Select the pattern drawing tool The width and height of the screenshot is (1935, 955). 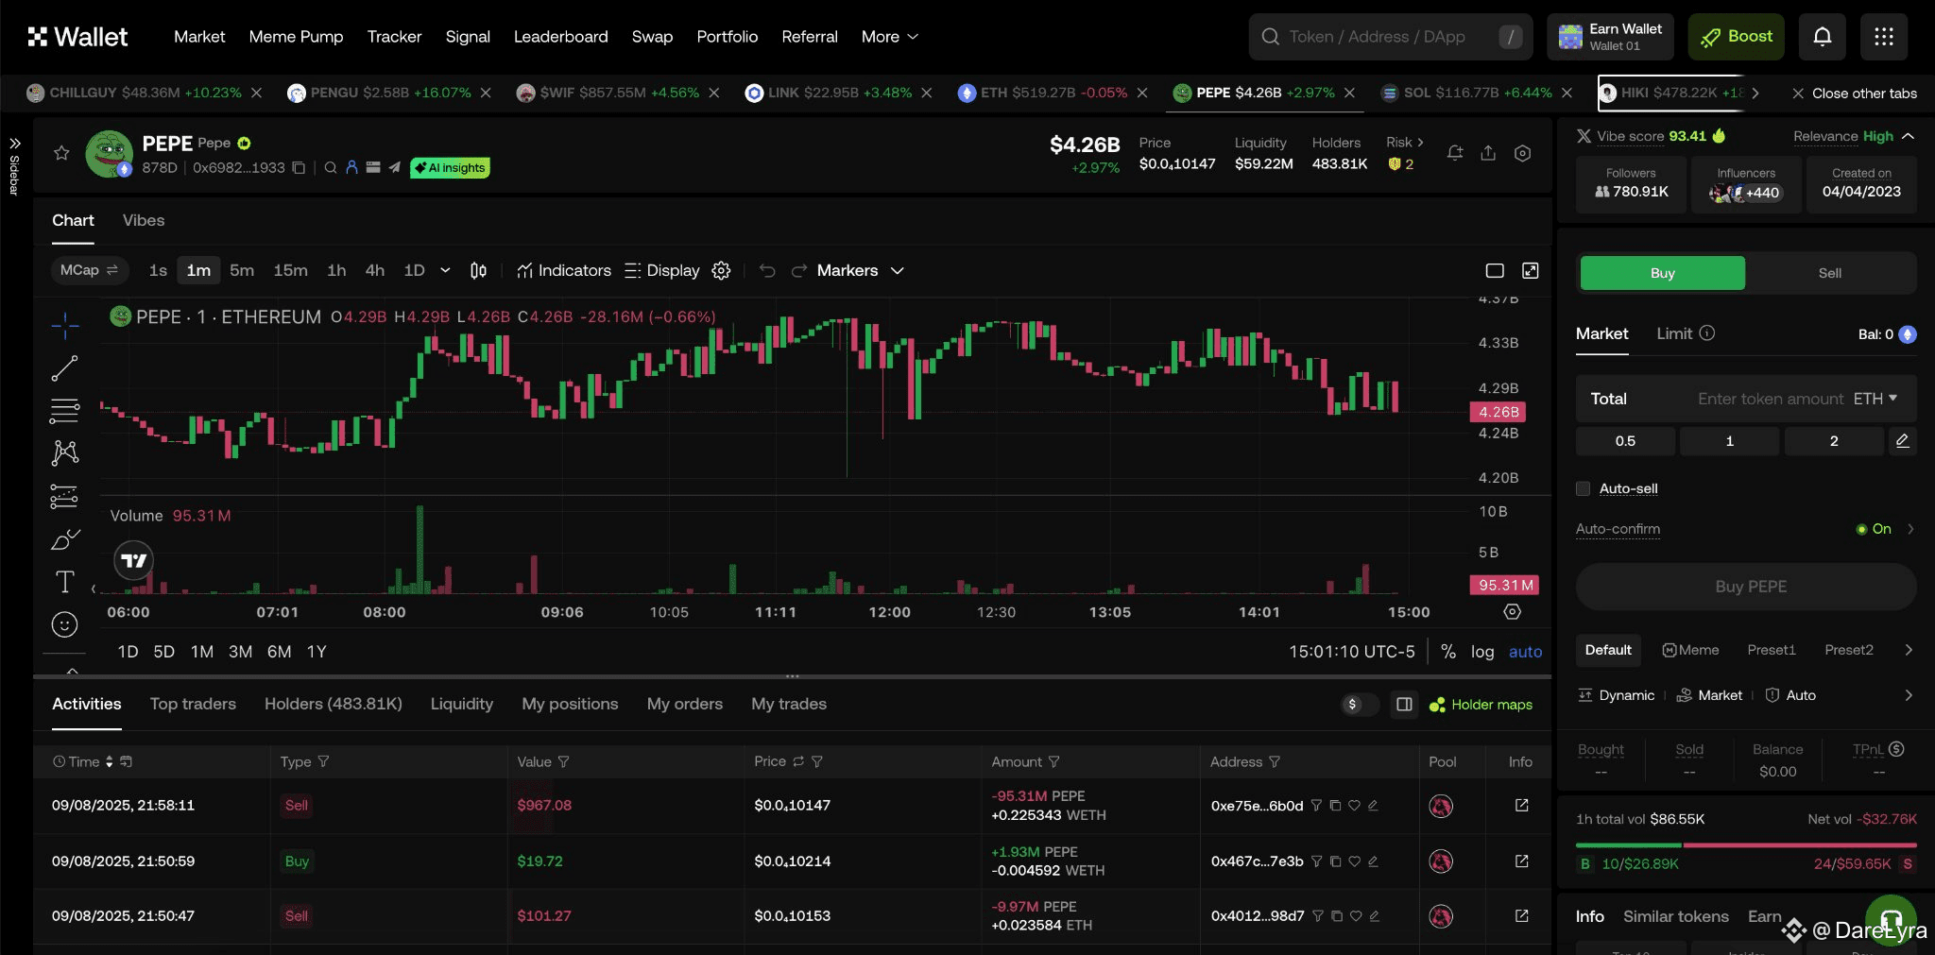click(64, 452)
